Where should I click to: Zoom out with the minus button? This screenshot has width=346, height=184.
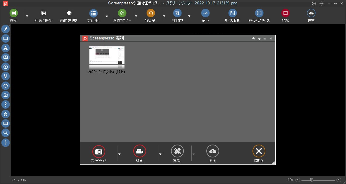pyautogui.click(x=297, y=180)
